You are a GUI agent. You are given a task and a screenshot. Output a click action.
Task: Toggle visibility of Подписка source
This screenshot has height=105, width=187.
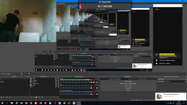(56, 80)
